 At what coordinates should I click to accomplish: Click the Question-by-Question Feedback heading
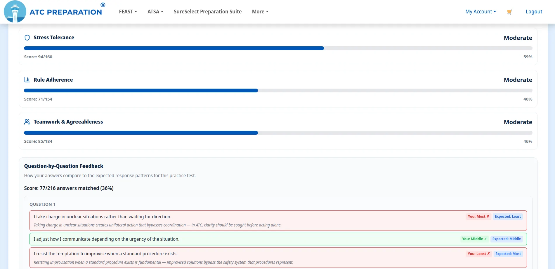tap(64, 166)
